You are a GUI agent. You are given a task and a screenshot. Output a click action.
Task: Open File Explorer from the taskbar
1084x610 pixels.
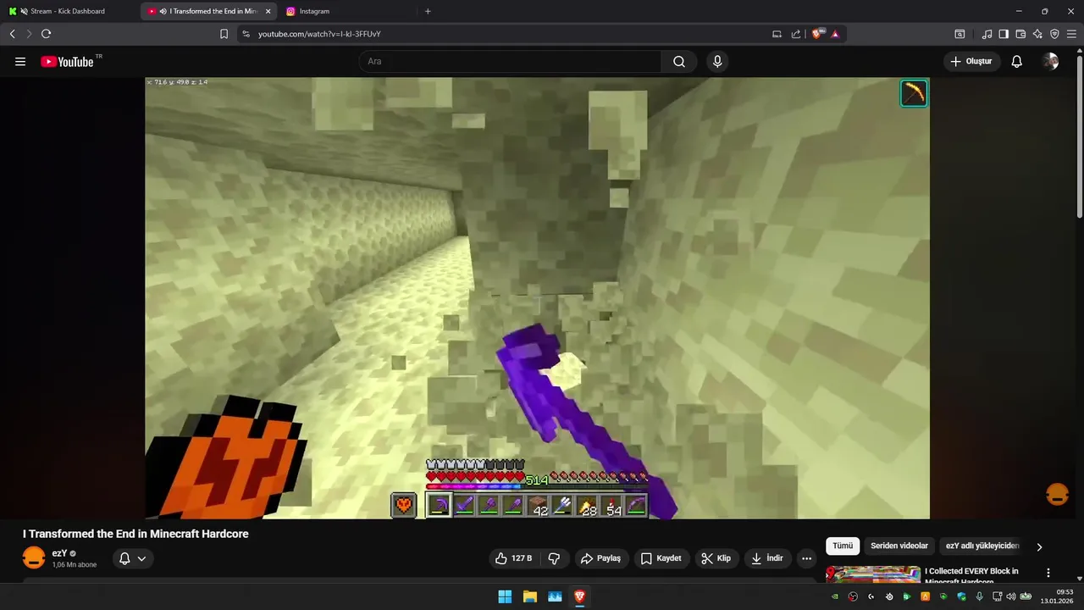(x=529, y=596)
